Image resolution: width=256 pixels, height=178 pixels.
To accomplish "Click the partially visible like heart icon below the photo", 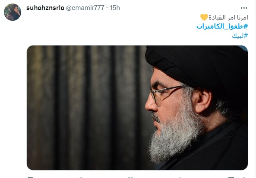I will [x=130, y=177].
